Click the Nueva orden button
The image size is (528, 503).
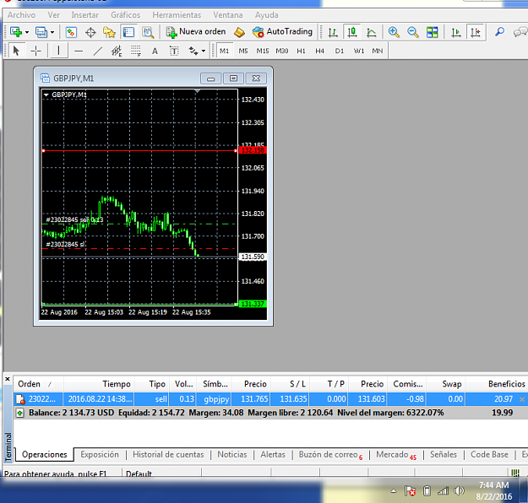pyautogui.click(x=196, y=32)
